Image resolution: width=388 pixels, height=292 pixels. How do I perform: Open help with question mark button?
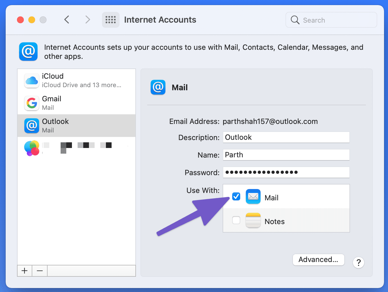[x=359, y=263]
